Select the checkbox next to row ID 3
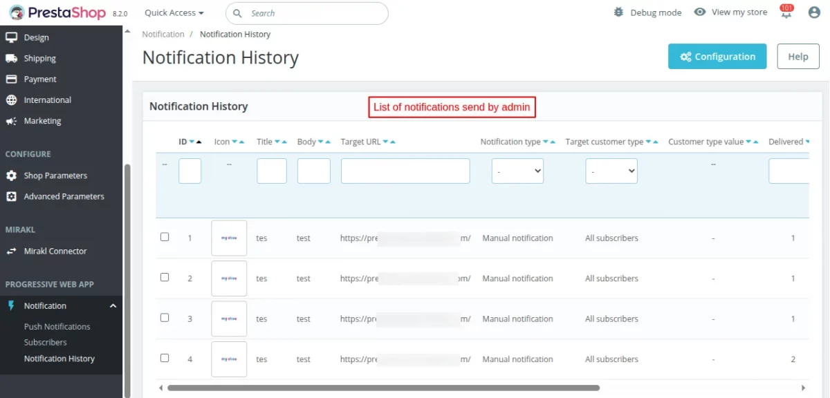This screenshot has width=830, height=398. coord(165,317)
